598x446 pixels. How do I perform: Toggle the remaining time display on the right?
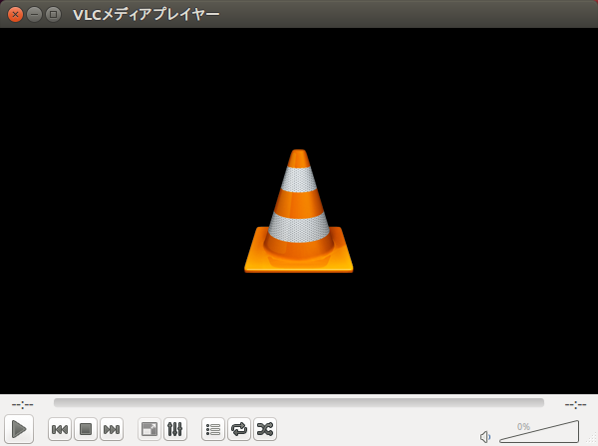575,404
